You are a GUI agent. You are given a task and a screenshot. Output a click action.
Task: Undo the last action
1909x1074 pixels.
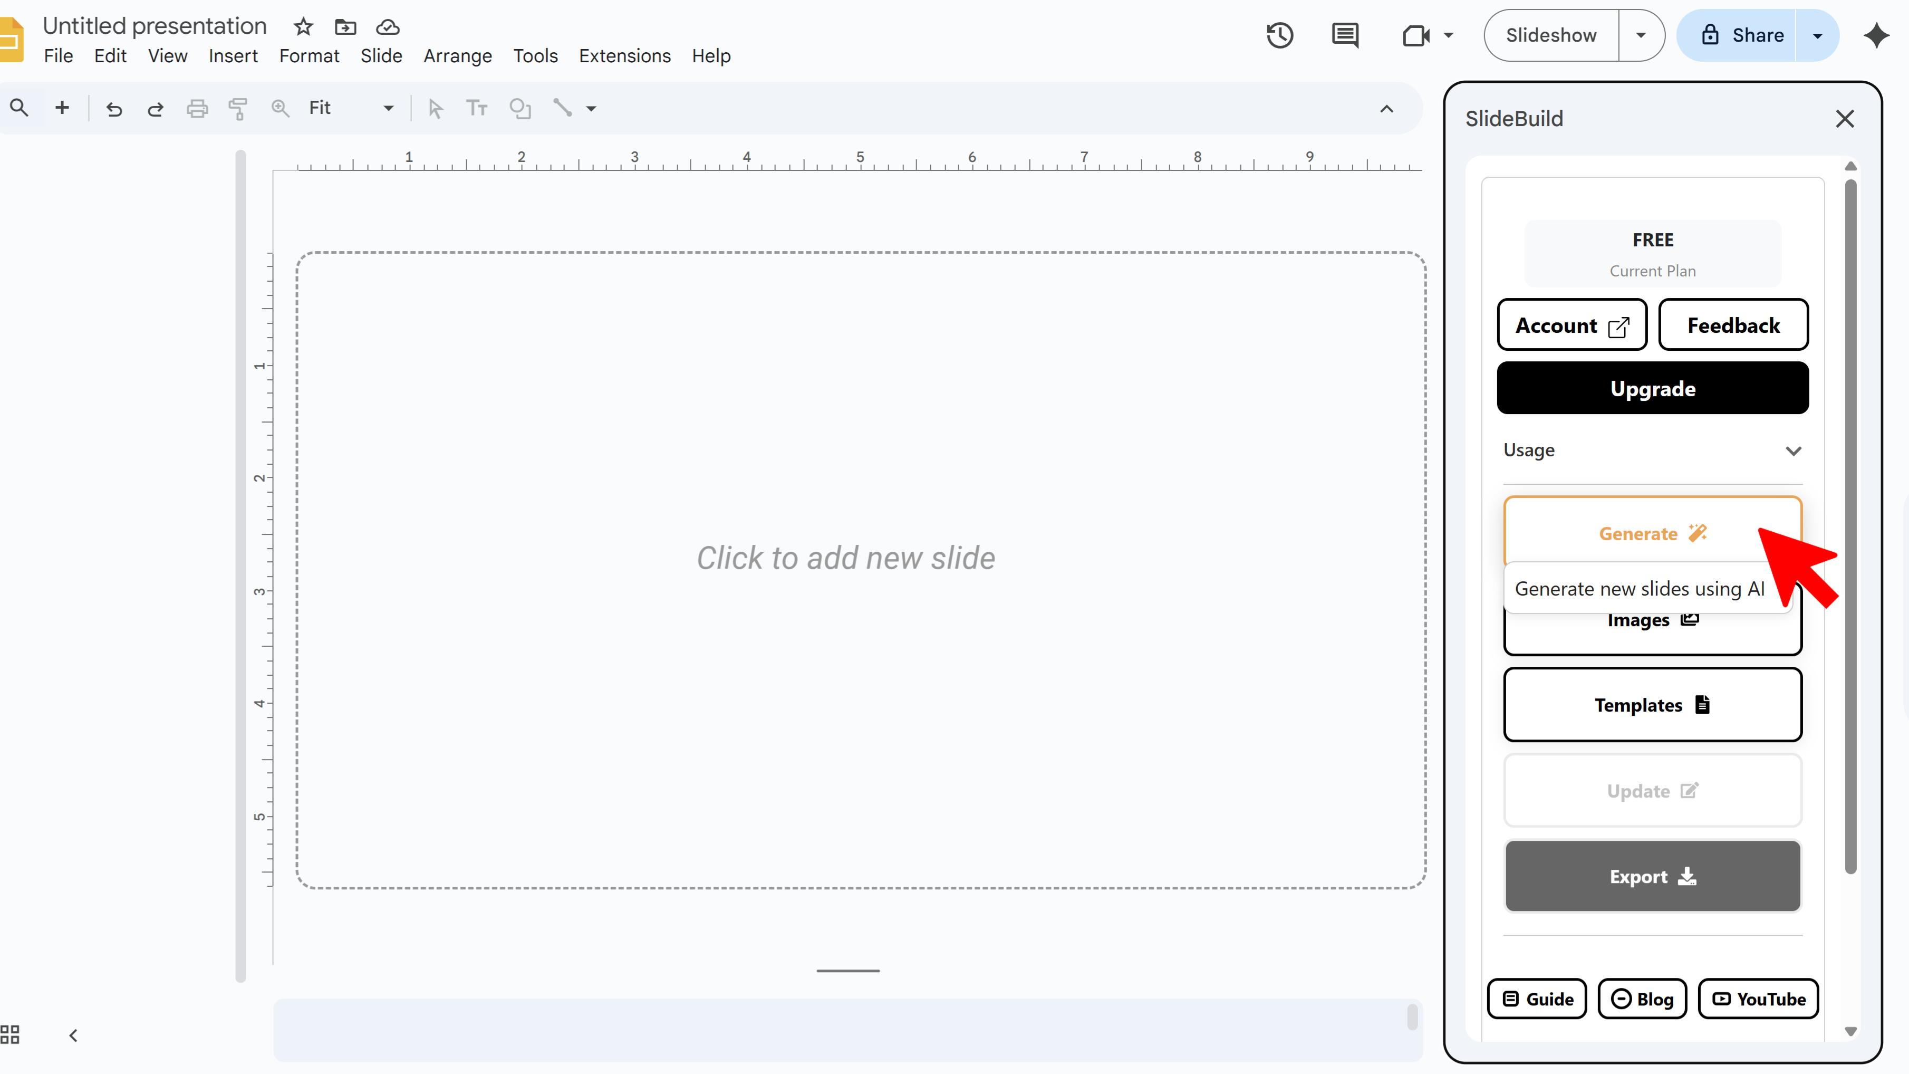113,109
